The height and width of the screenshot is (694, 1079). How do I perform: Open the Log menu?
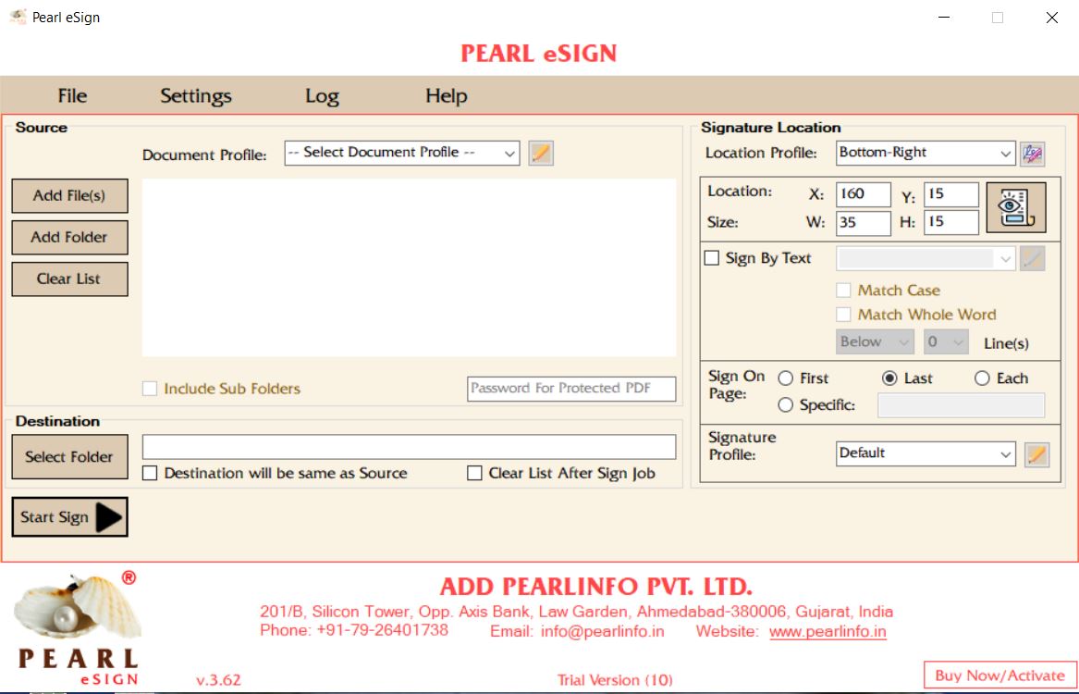click(323, 95)
